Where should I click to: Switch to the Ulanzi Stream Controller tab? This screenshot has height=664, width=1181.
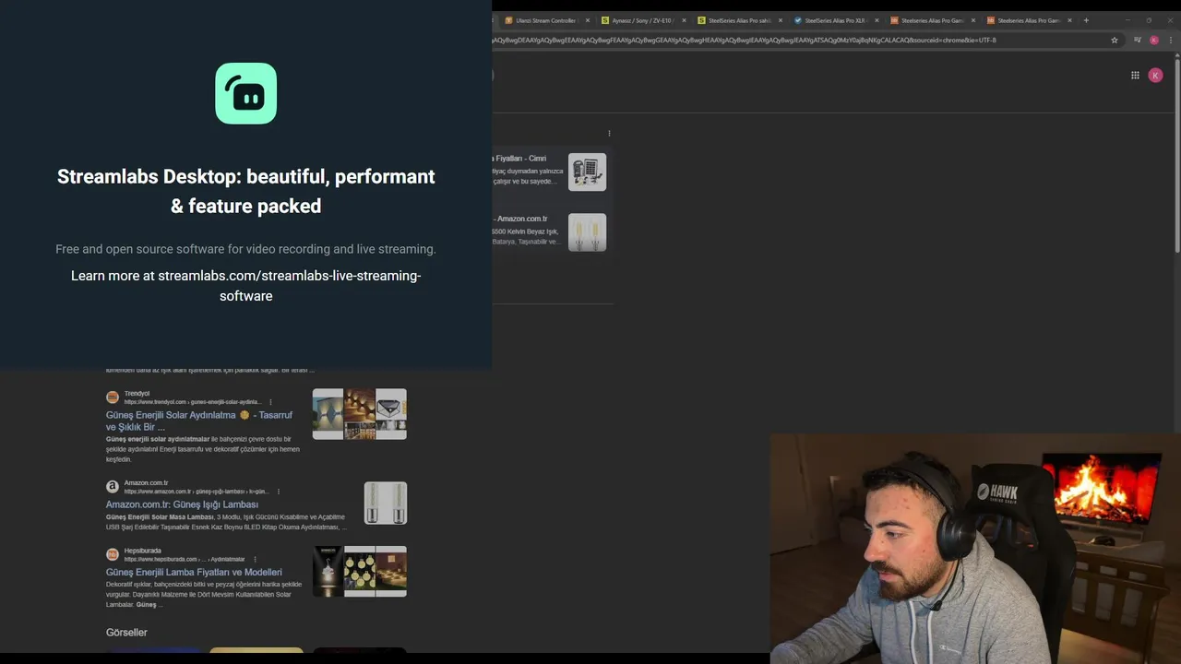tap(545, 20)
